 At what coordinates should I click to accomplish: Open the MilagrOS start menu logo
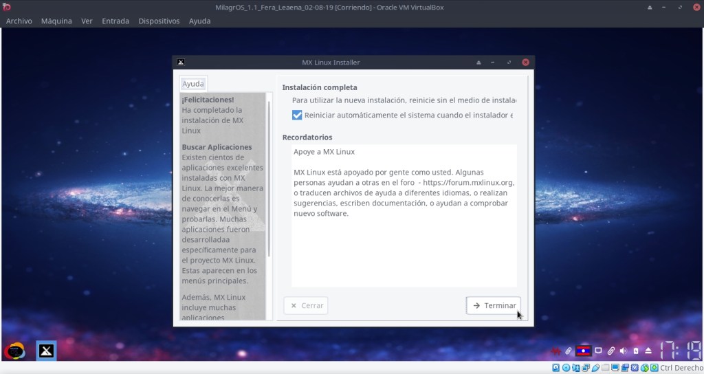[14, 351]
